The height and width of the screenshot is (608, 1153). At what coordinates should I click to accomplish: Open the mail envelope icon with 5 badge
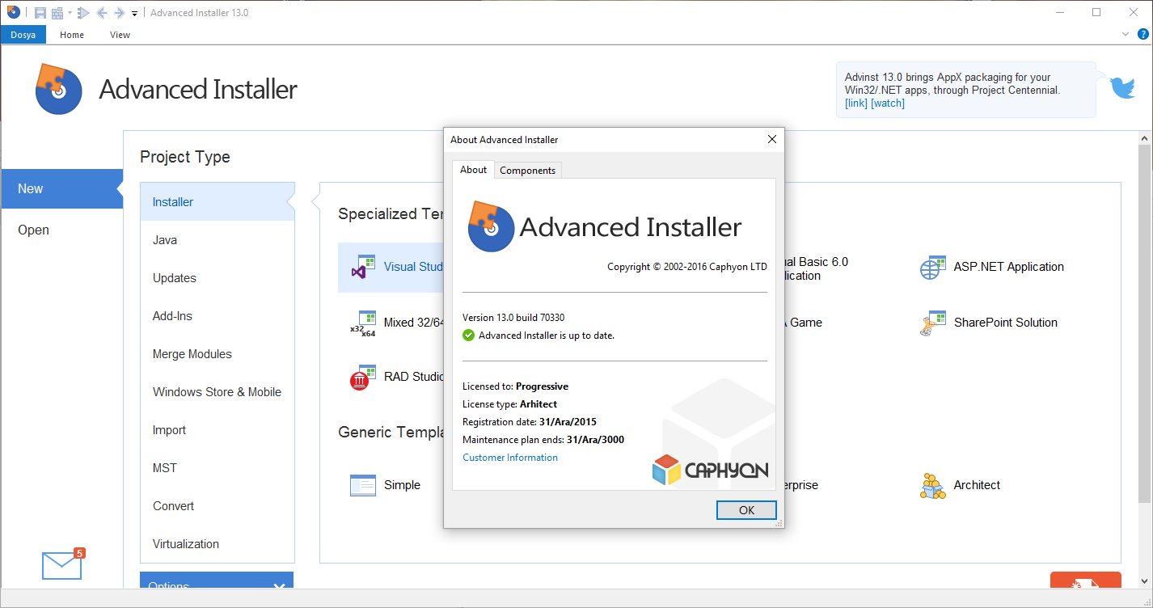(62, 564)
